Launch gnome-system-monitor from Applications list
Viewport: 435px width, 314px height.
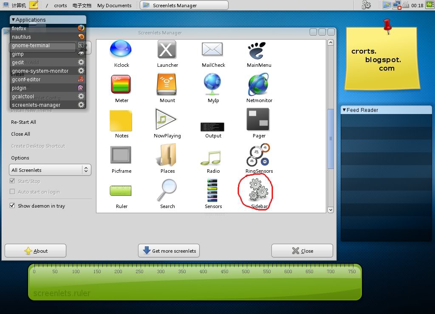(x=48, y=71)
